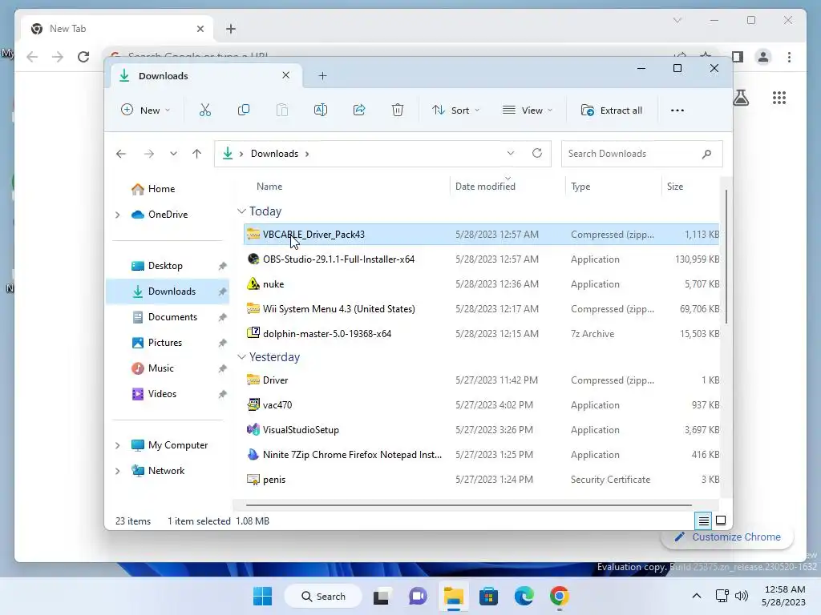Open Microsoft Store from taskbar

point(488,596)
